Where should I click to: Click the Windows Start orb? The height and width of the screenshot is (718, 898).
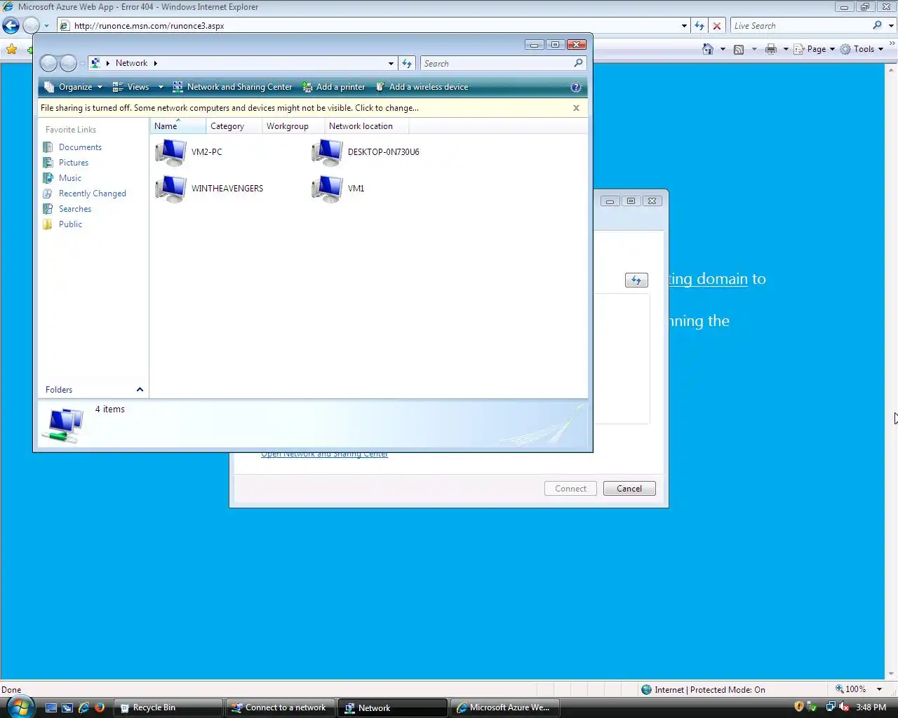(x=20, y=707)
